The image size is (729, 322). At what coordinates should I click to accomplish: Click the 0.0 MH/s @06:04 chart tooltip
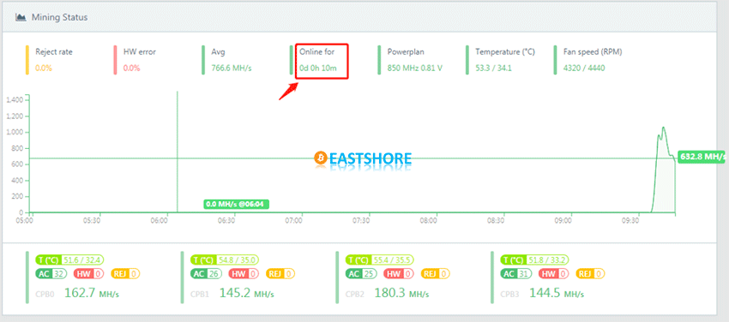coord(237,204)
